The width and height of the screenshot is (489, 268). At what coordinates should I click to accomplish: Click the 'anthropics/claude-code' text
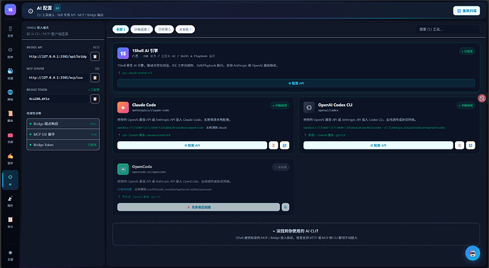[151, 111]
